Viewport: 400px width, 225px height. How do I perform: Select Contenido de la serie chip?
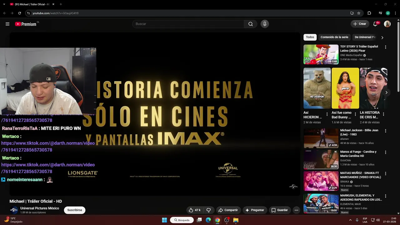[x=334, y=37]
